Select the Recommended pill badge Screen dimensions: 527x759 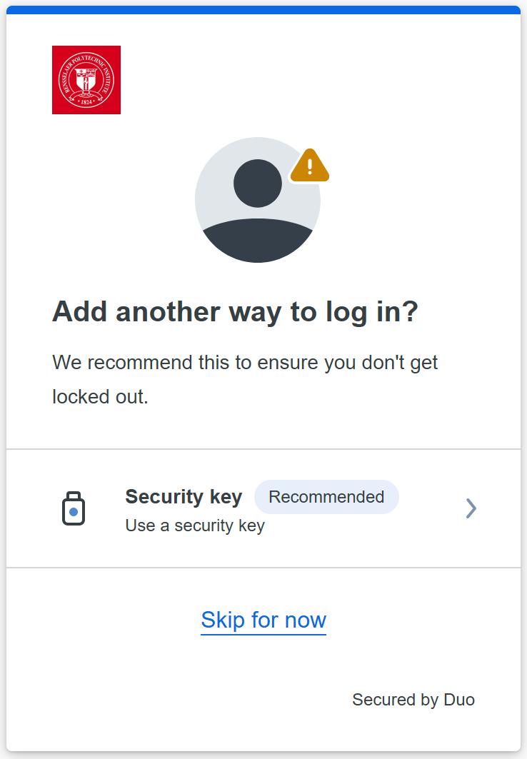326,496
